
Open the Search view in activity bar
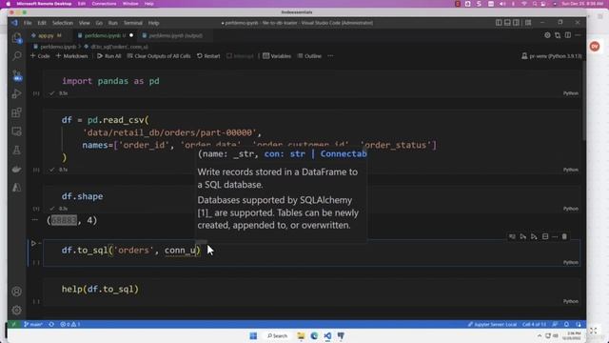(x=17, y=56)
